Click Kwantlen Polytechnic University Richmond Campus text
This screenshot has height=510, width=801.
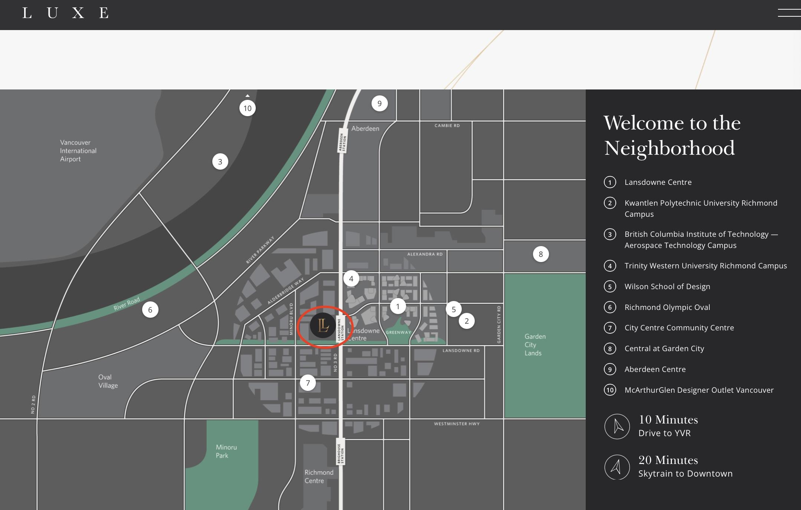tap(701, 209)
